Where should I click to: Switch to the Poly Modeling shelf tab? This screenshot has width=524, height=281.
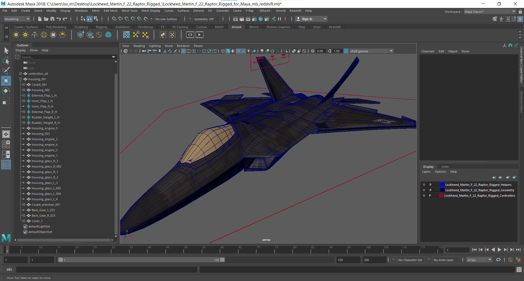point(56,27)
